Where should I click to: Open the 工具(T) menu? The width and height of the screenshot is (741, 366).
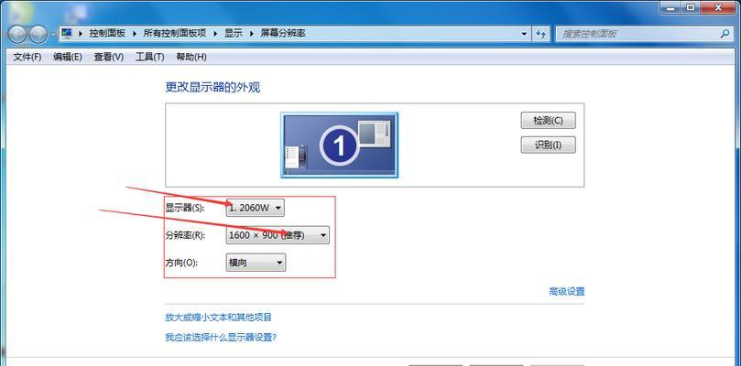tap(150, 57)
